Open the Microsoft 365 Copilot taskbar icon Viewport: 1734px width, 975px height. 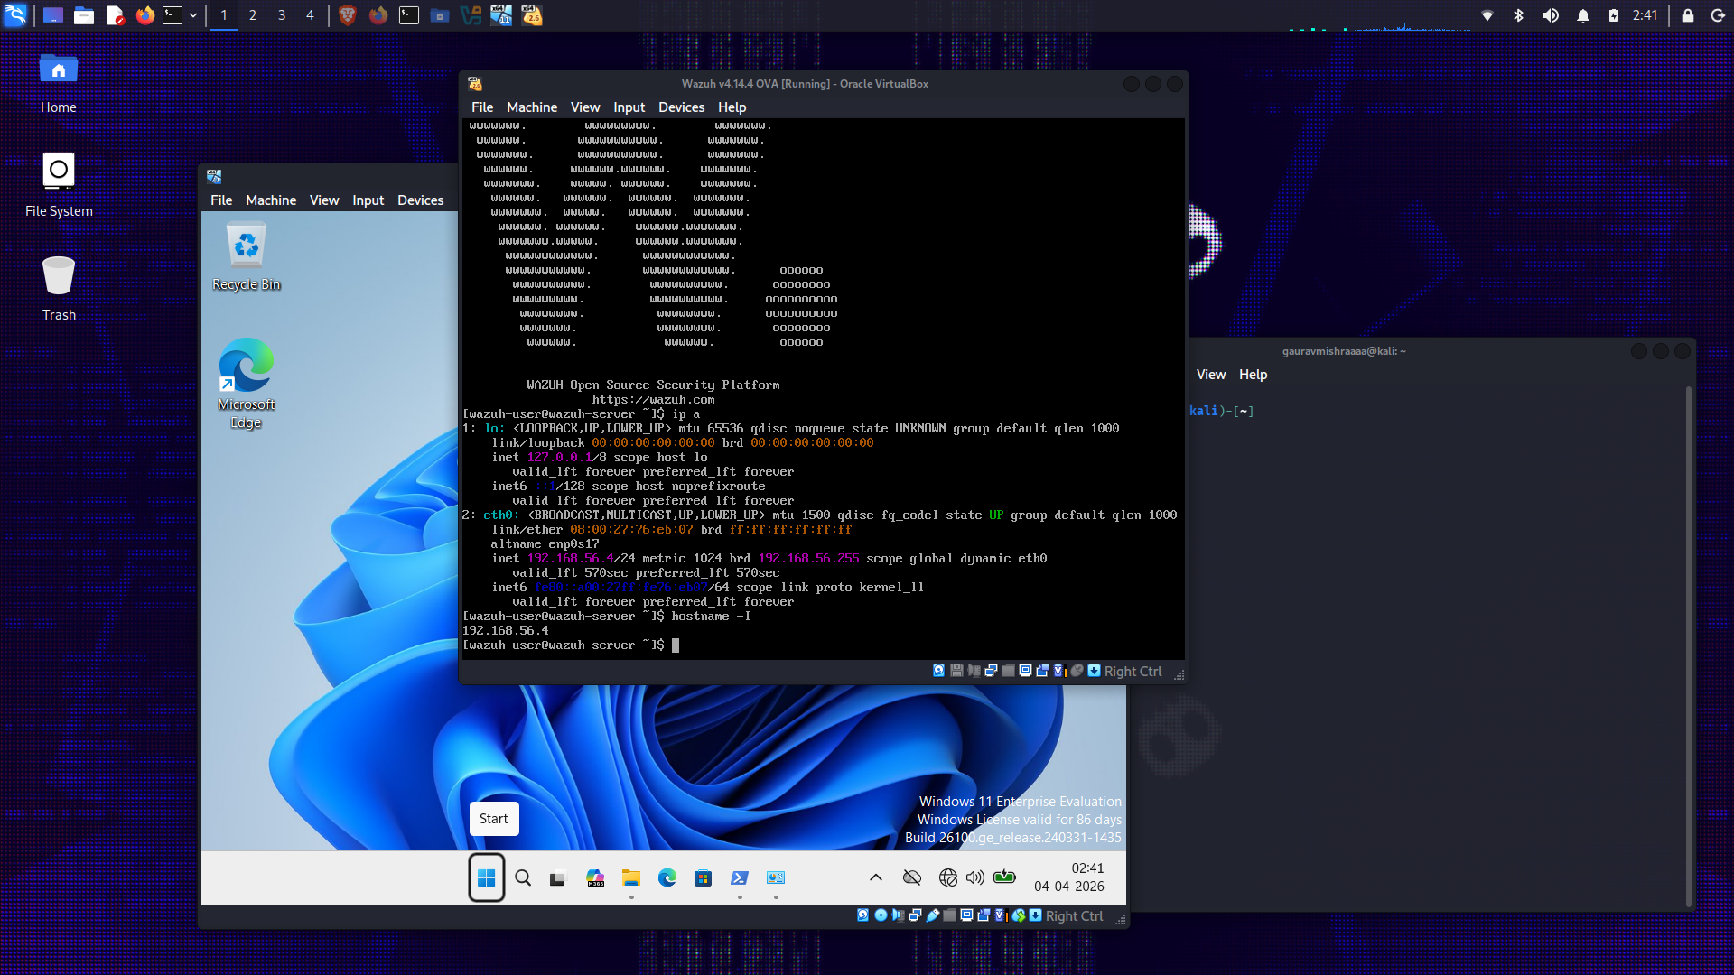click(594, 877)
